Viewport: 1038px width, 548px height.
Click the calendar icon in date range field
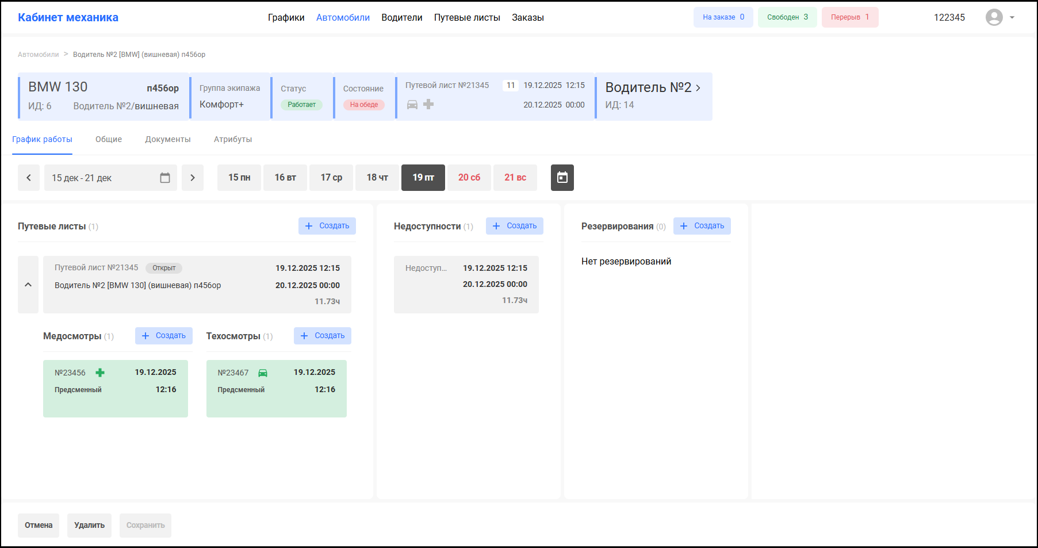[165, 178]
